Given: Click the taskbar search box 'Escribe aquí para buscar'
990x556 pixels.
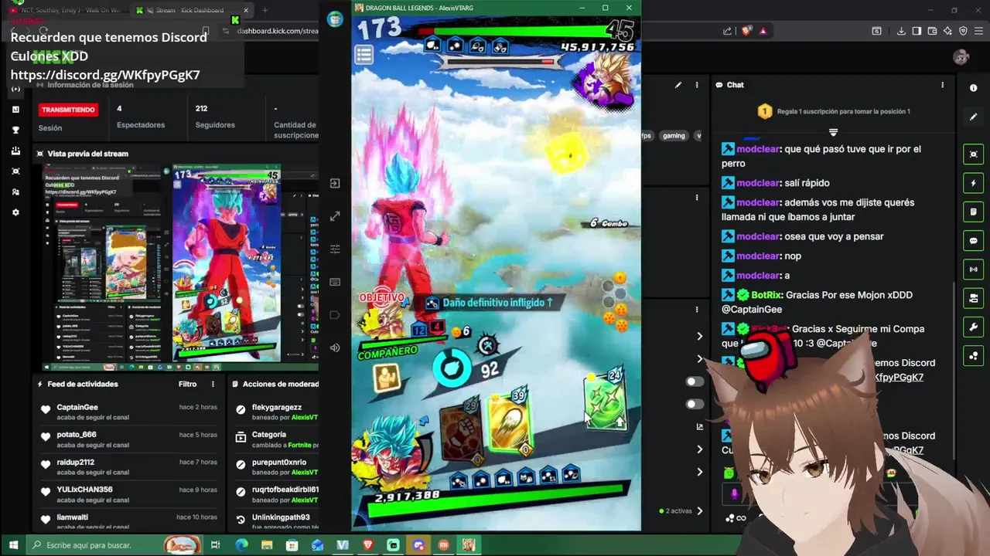Looking at the screenshot, I should coord(114,545).
